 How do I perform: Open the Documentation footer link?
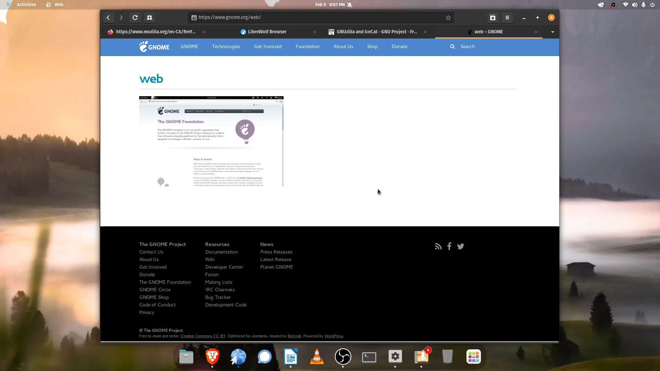click(221, 252)
